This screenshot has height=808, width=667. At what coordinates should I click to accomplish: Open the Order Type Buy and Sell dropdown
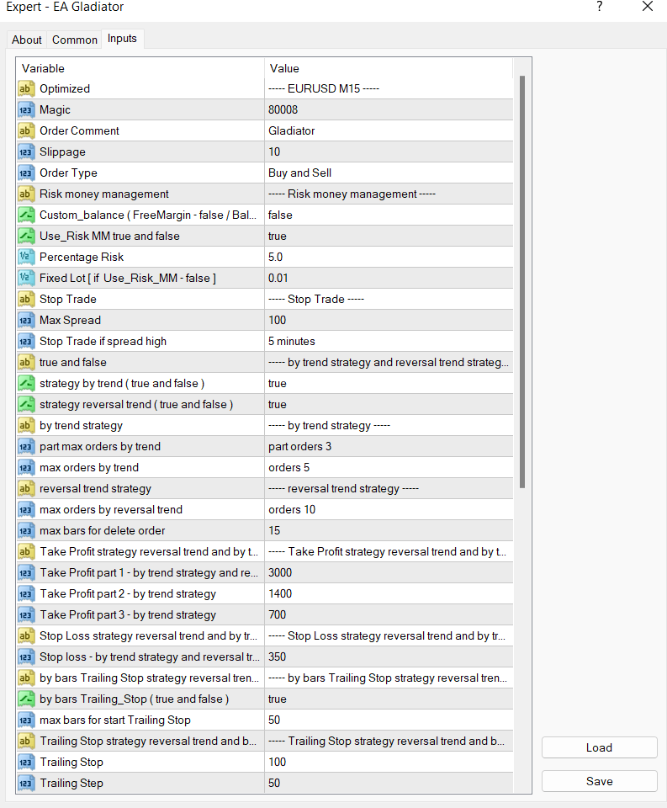[387, 173]
